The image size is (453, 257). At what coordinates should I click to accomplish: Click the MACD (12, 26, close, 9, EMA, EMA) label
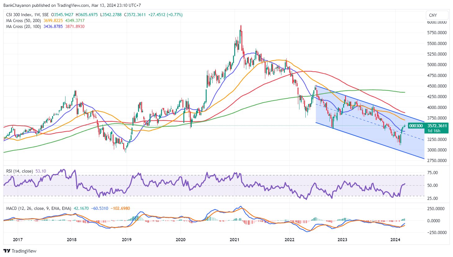pyautogui.click(x=39, y=208)
